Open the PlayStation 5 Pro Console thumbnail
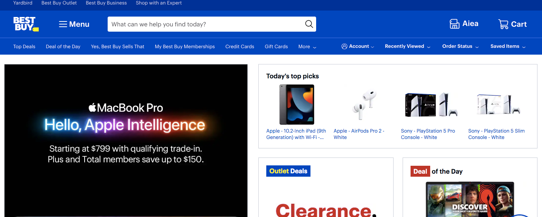542x217 pixels. pos(431,104)
